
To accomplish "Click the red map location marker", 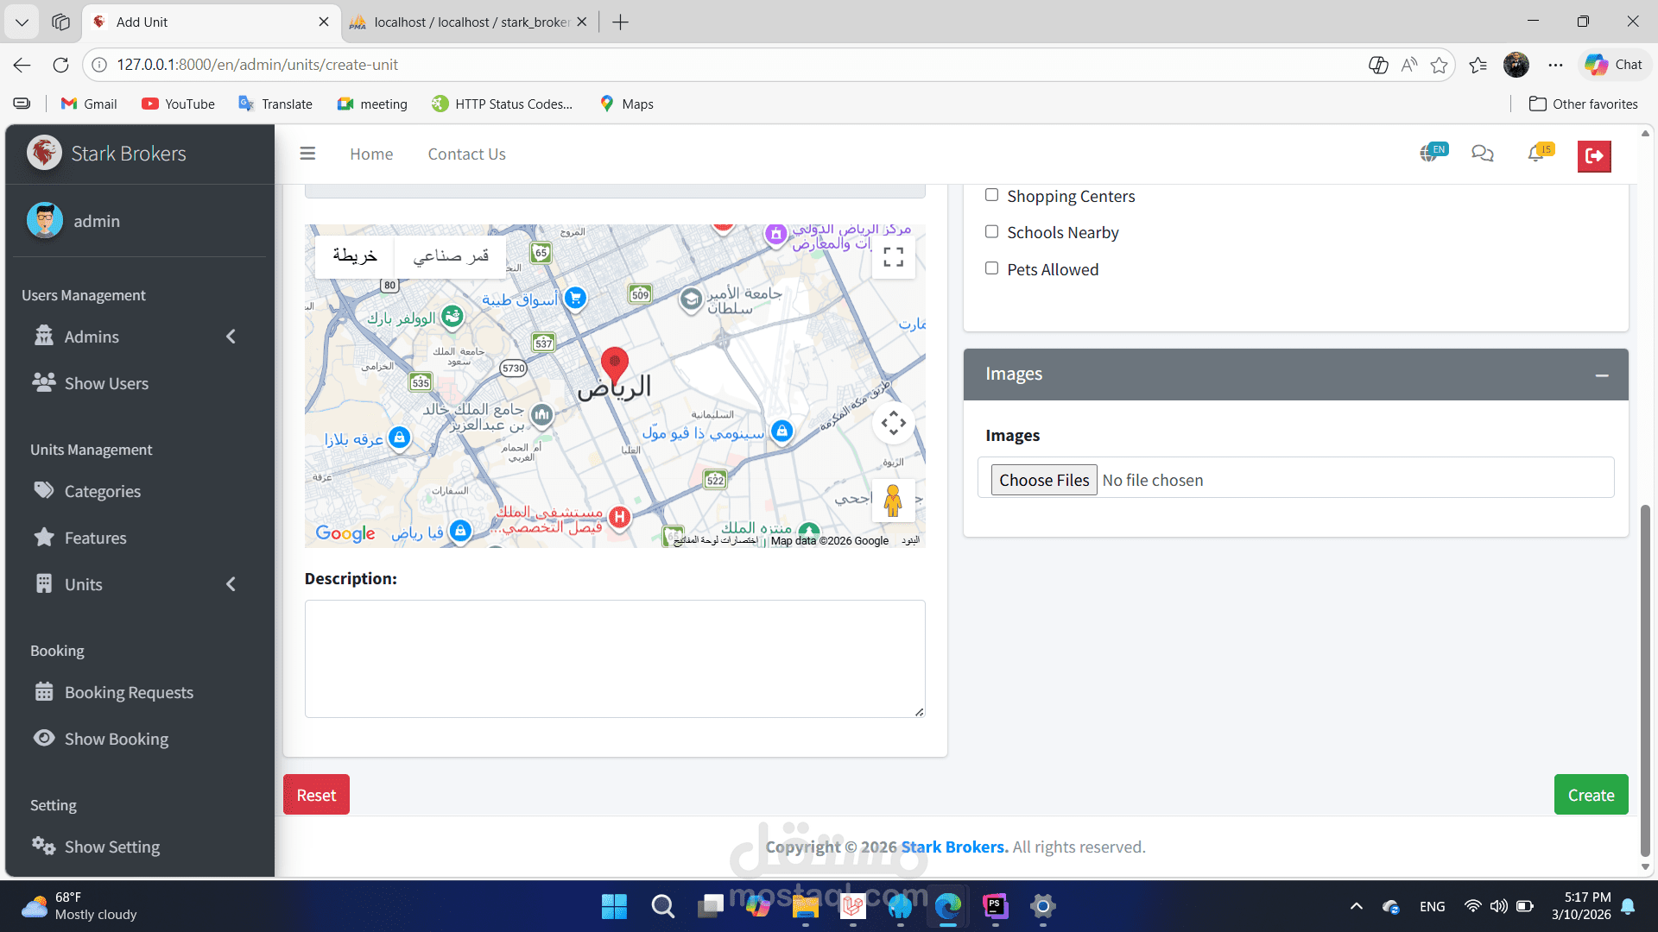I will (x=615, y=364).
